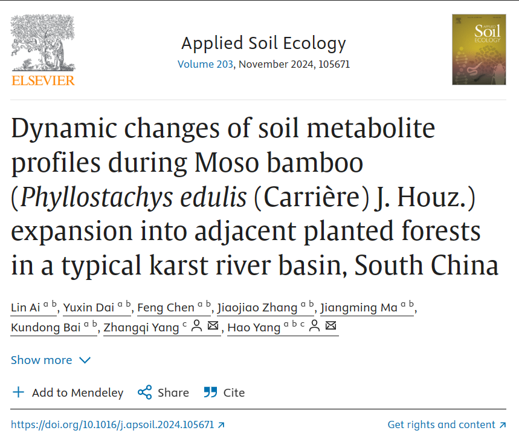
Task: Click the envelope icon after Hao Yang
Action: coord(330,327)
